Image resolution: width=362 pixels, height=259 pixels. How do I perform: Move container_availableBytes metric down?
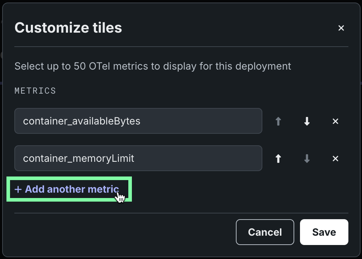307,122
